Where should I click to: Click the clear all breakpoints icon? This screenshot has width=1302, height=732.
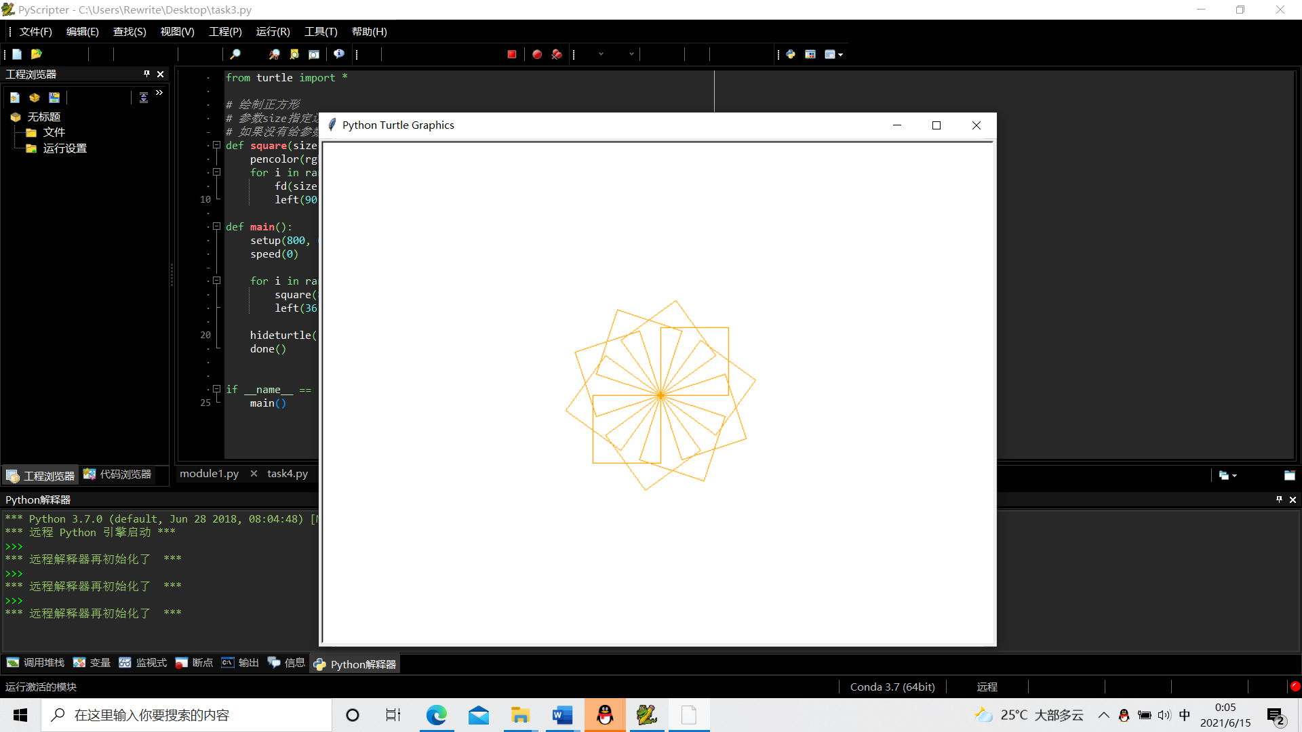(x=557, y=54)
